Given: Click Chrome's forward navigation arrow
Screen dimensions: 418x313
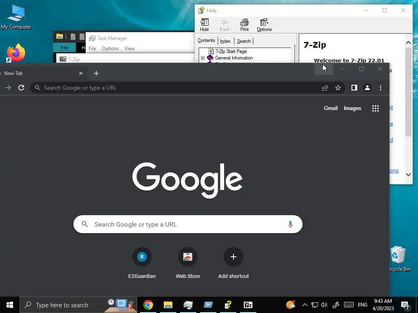Looking at the screenshot, I should (8, 88).
